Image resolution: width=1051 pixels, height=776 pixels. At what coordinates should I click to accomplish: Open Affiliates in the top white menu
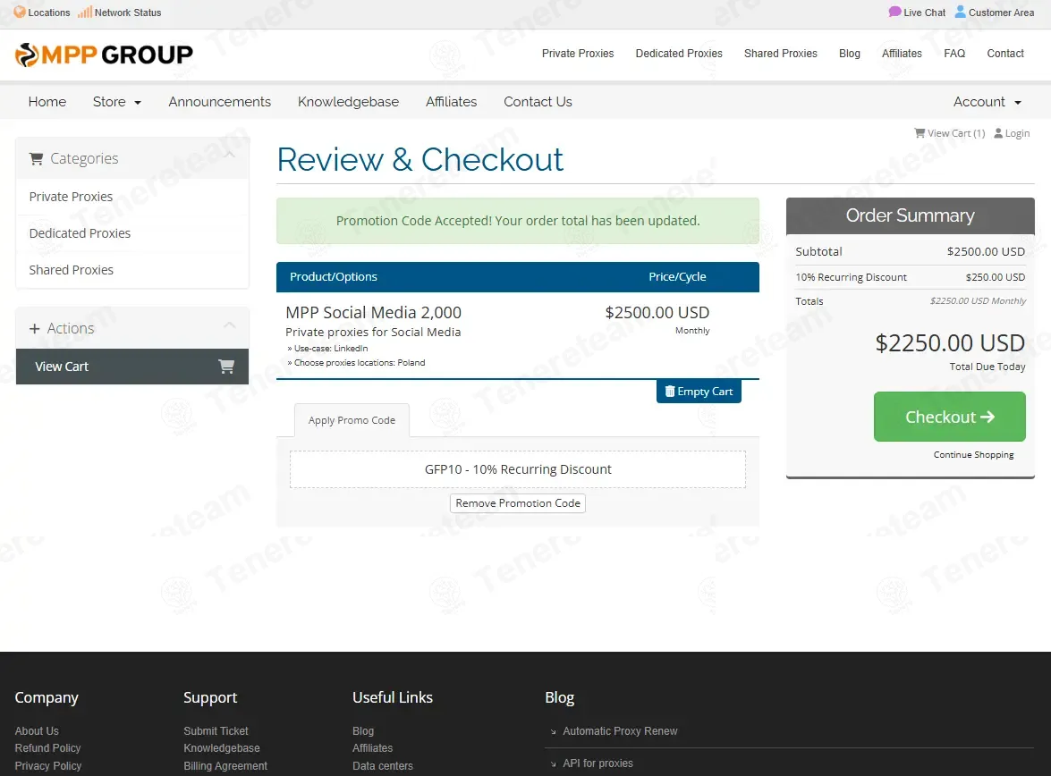click(x=902, y=54)
